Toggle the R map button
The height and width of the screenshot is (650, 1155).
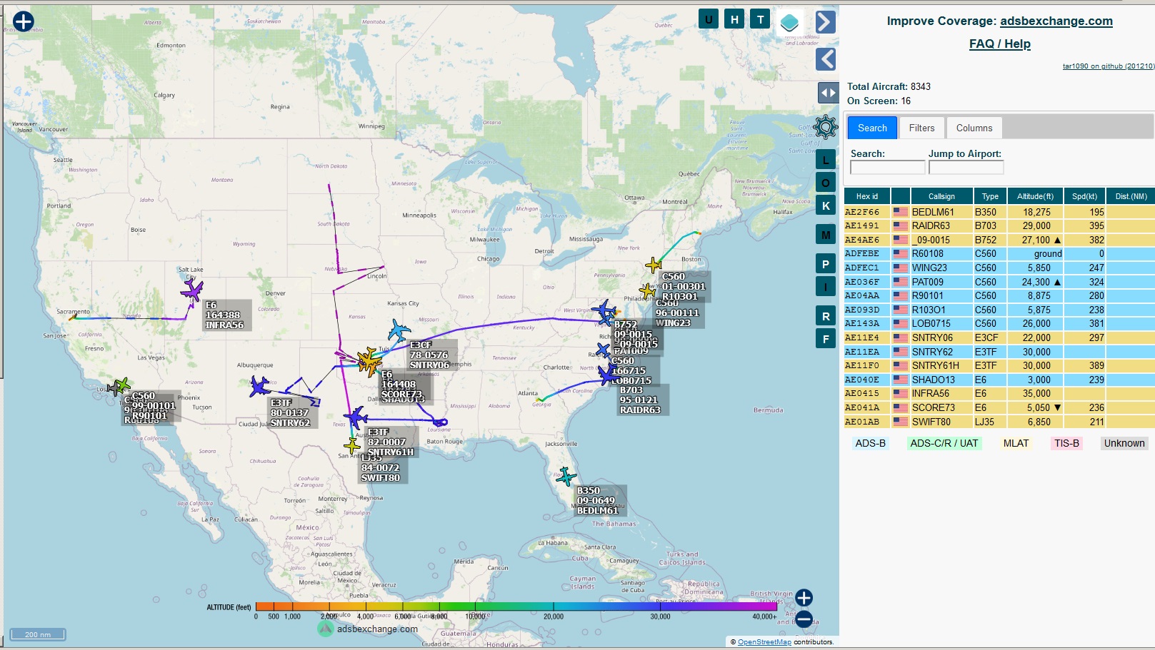(x=826, y=316)
